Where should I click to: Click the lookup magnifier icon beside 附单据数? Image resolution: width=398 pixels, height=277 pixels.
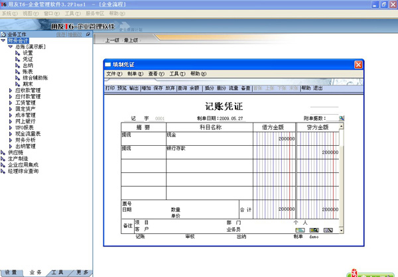[342, 118]
